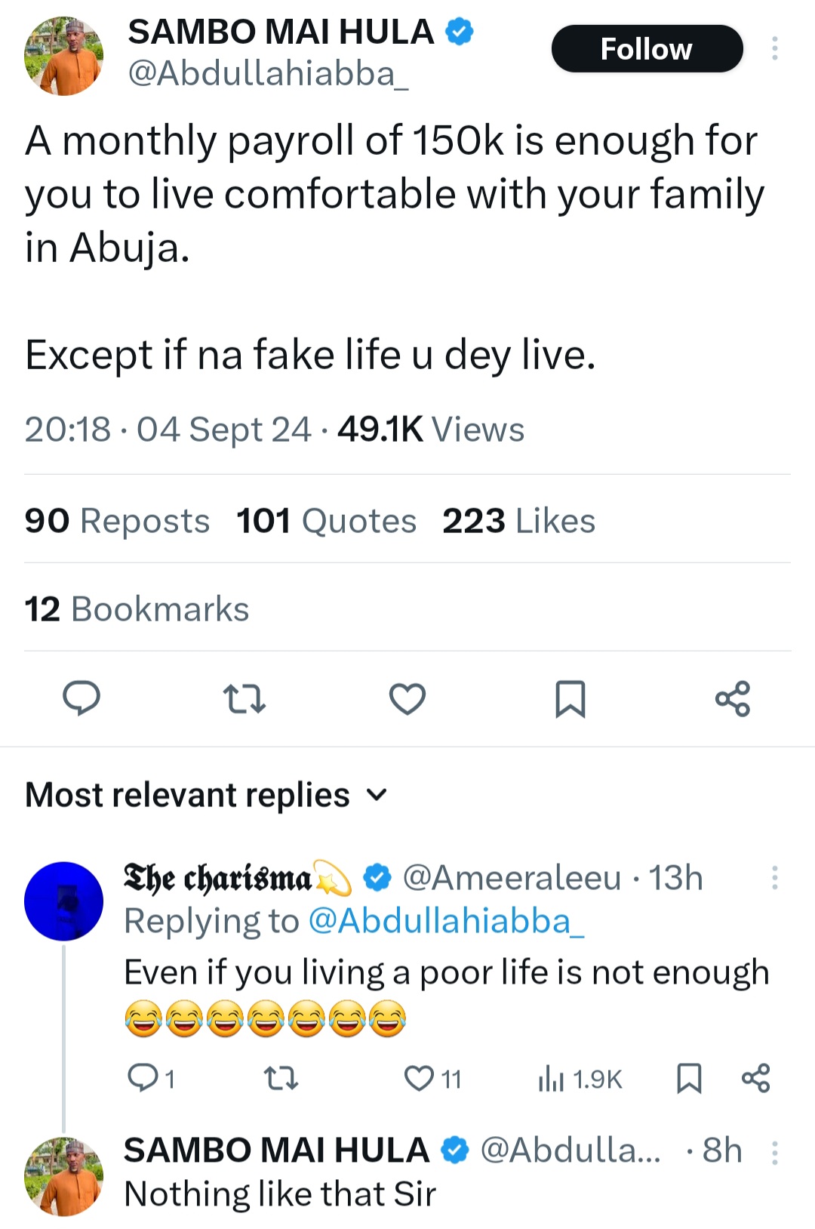
Task: Open the @Abdullahiabba_ mention link
Action: [x=446, y=921]
